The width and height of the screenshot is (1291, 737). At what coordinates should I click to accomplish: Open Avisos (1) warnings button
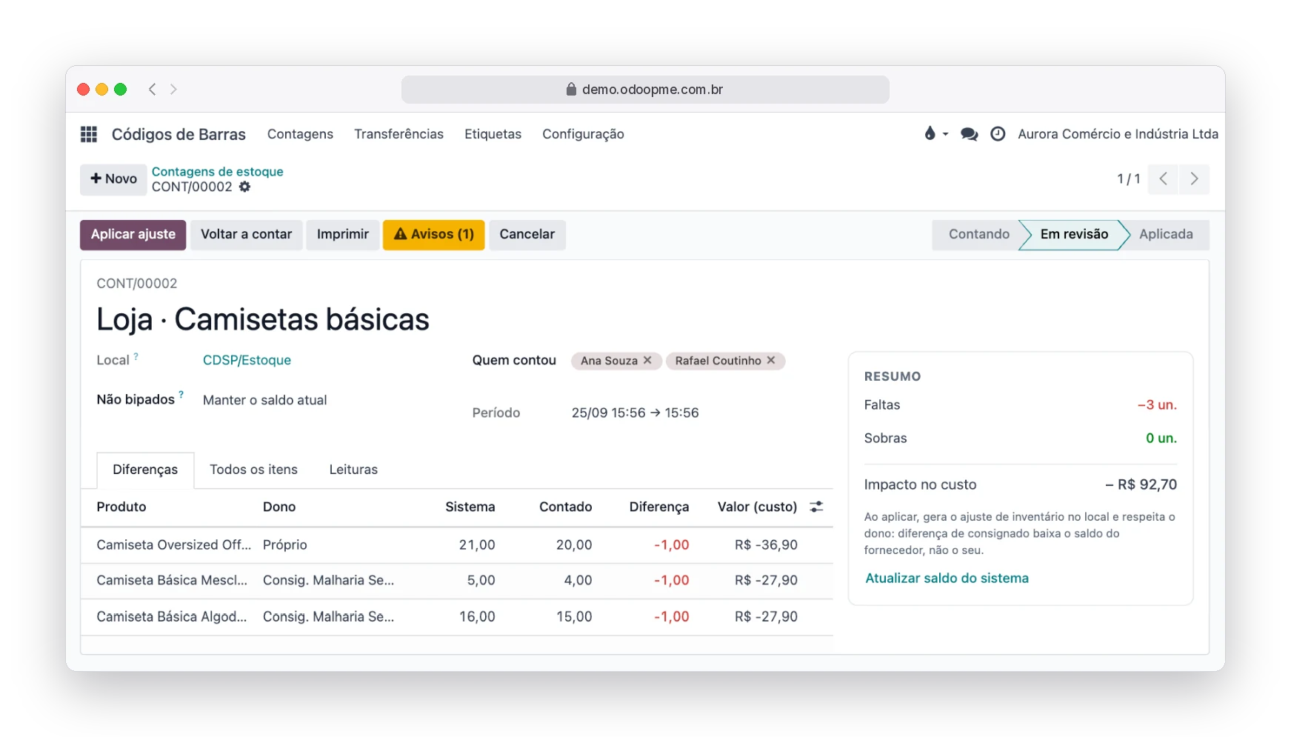tap(434, 235)
